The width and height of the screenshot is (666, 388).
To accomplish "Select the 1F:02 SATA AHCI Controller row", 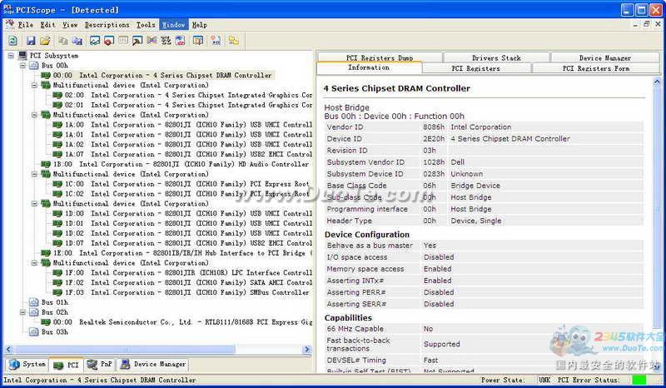I will point(181,282).
